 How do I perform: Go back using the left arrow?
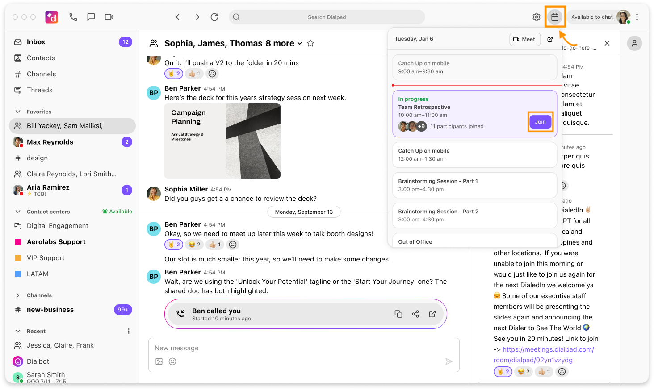pyautogui.click(x=179, y=17)
